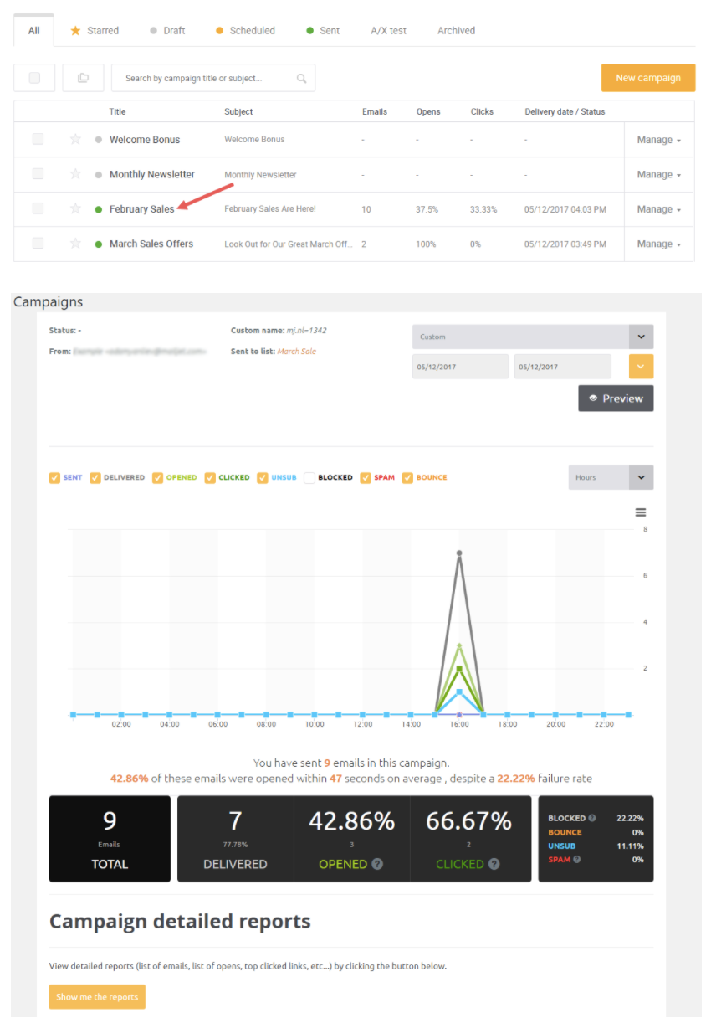Image resolution: width=711 pixels, height=1018 pixels.
Task: Check the March Sales Offers row checkbox
Action: pos(38,243)
